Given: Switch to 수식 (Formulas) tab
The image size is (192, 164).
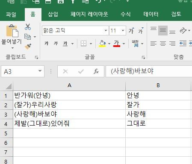Looking at the screenshot, I should click(x=125, y=14).
